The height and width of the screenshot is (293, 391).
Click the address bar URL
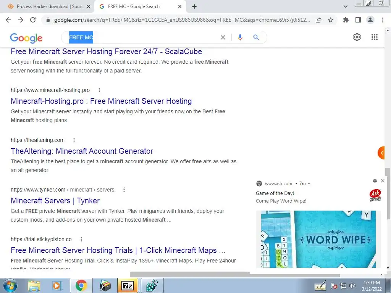coord(182,20)
